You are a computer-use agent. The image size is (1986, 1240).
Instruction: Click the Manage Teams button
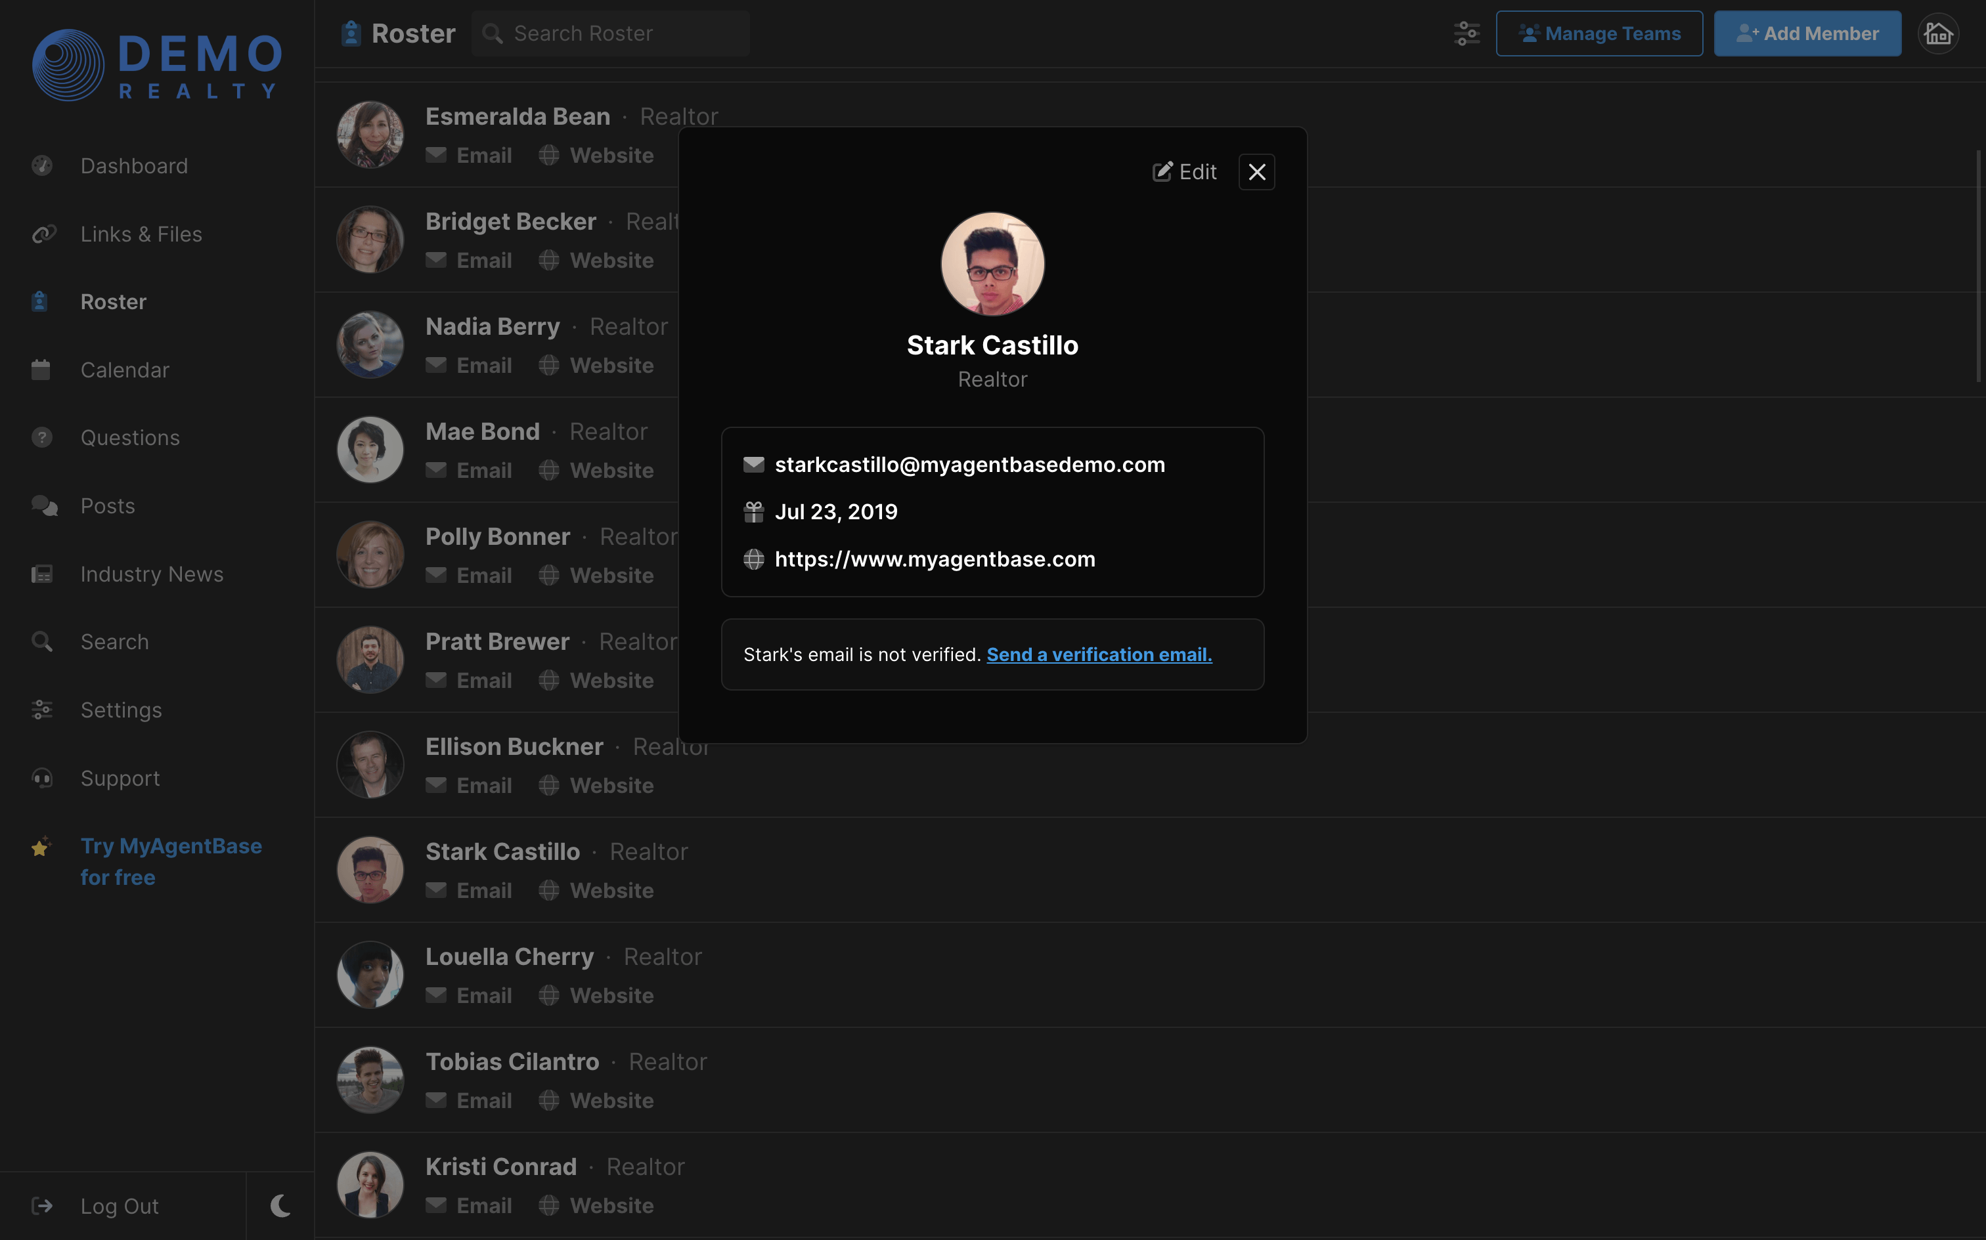[x=1599, y=33]
